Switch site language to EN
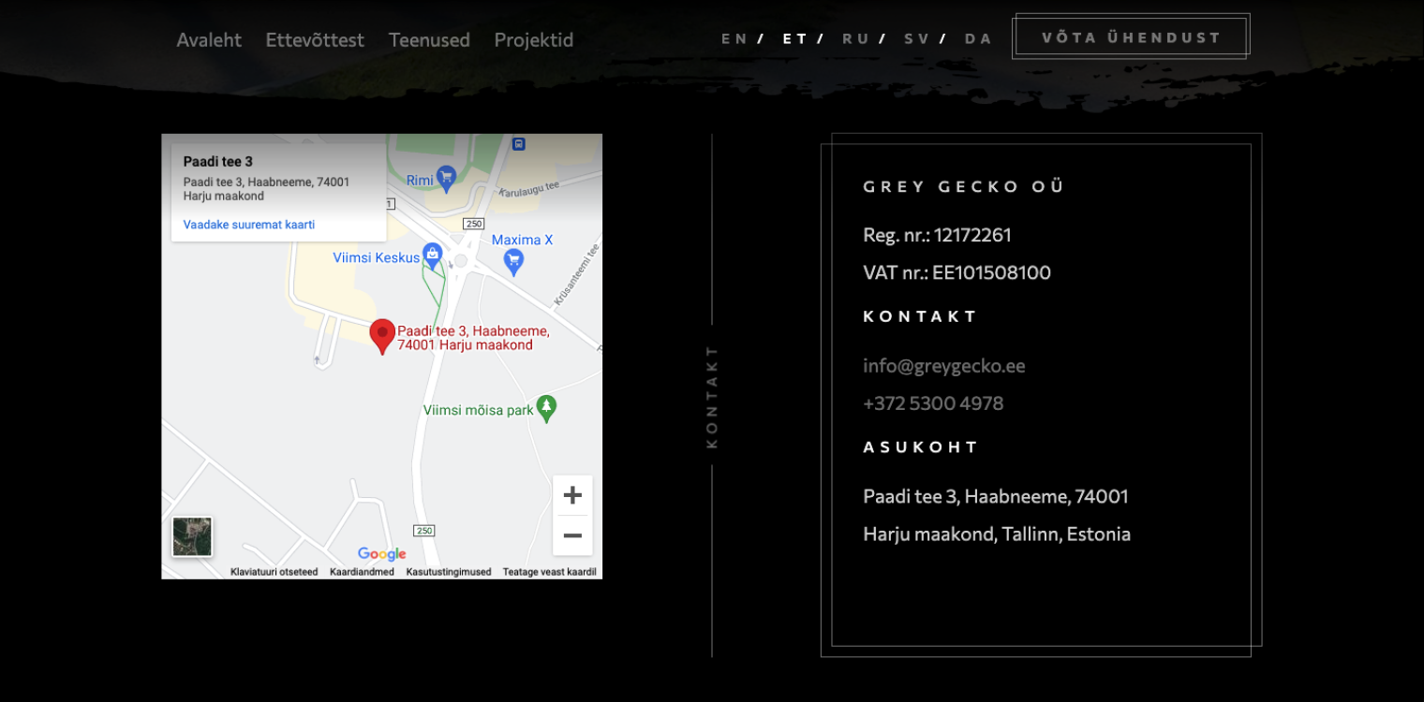The height and width of the screenshot is (702, 1424). point(734,38)
